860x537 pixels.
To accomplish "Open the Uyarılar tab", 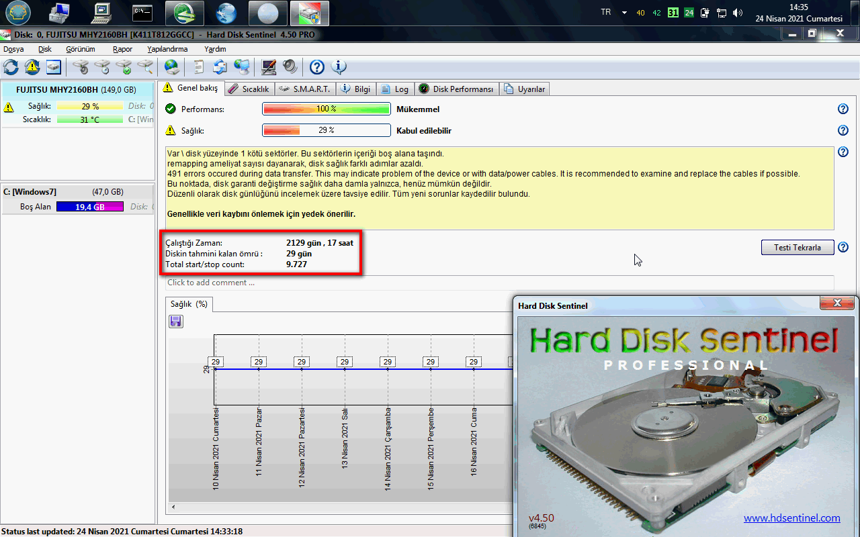I will click(x=525, y=89).
